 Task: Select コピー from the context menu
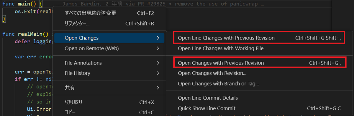(109, 112)
